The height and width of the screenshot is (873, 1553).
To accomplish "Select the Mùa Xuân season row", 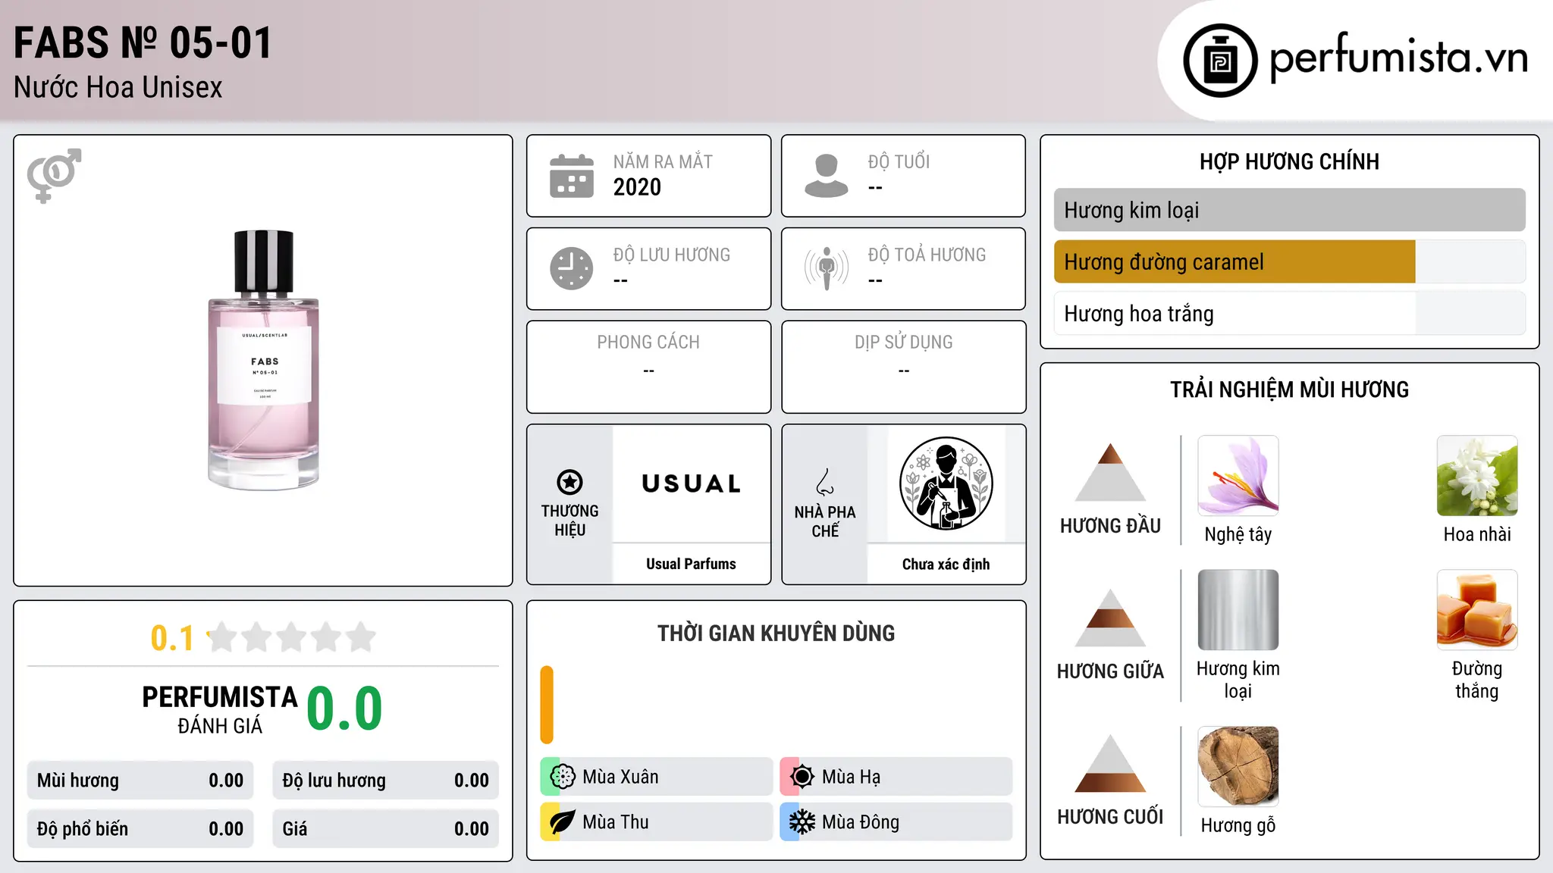I will [x=657, y=777].
